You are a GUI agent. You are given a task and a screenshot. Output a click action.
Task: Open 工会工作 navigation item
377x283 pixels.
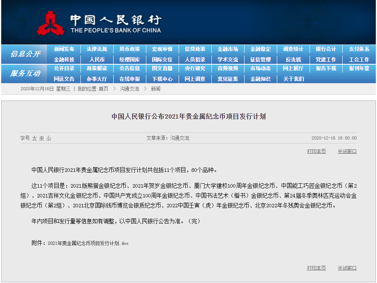[359, 60]
